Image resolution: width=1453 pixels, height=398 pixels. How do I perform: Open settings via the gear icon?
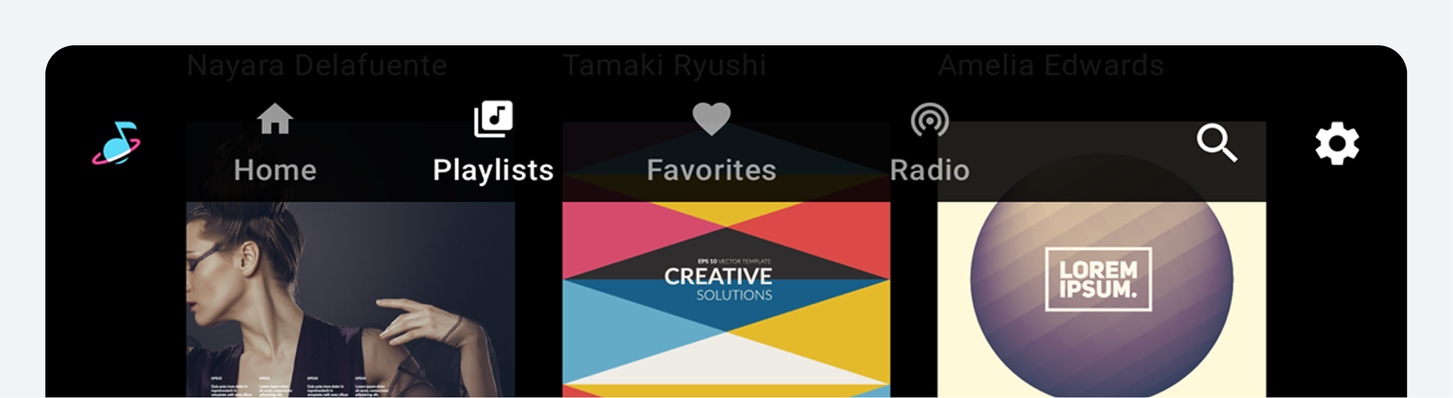click(1337, 143)
